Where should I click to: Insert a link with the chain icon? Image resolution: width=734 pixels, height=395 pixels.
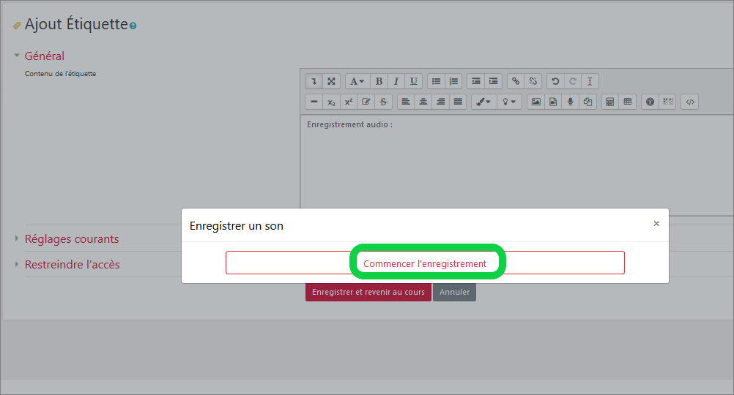(516, 81)
